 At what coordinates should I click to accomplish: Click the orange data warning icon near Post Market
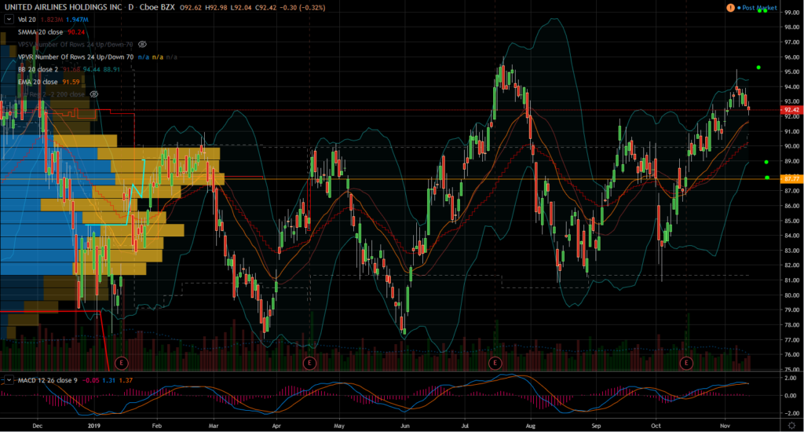[x=730, y=8]
